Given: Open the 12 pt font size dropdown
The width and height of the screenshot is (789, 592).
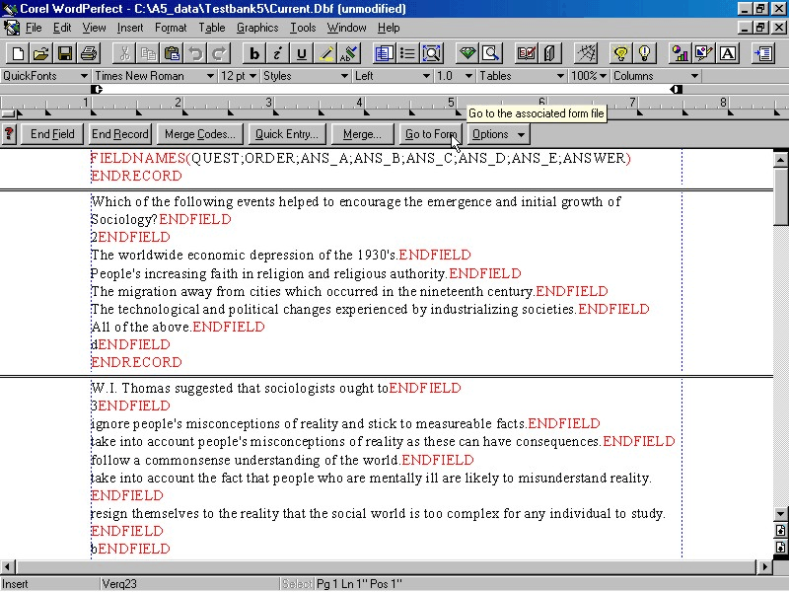Looking at the screenshot, I should tap(252, 76).
